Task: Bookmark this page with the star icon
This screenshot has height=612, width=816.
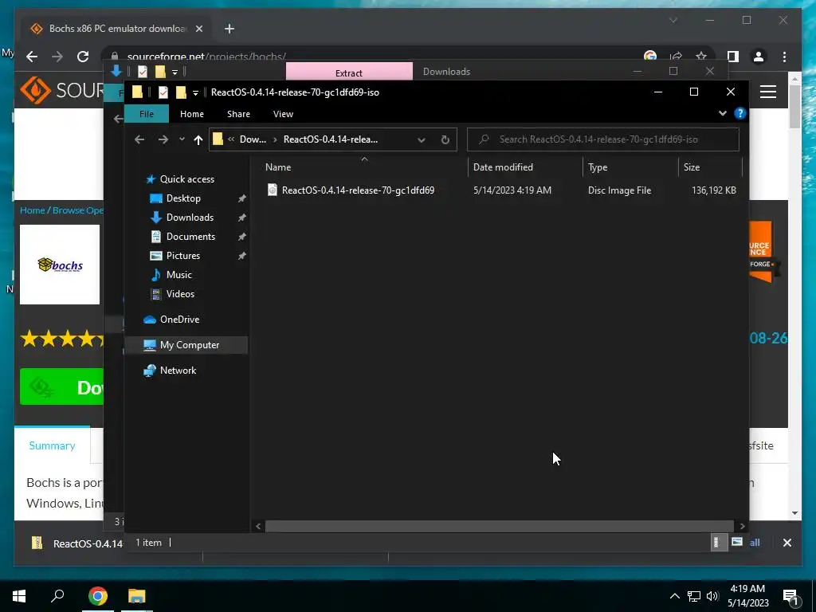Action: coord(701,57)
